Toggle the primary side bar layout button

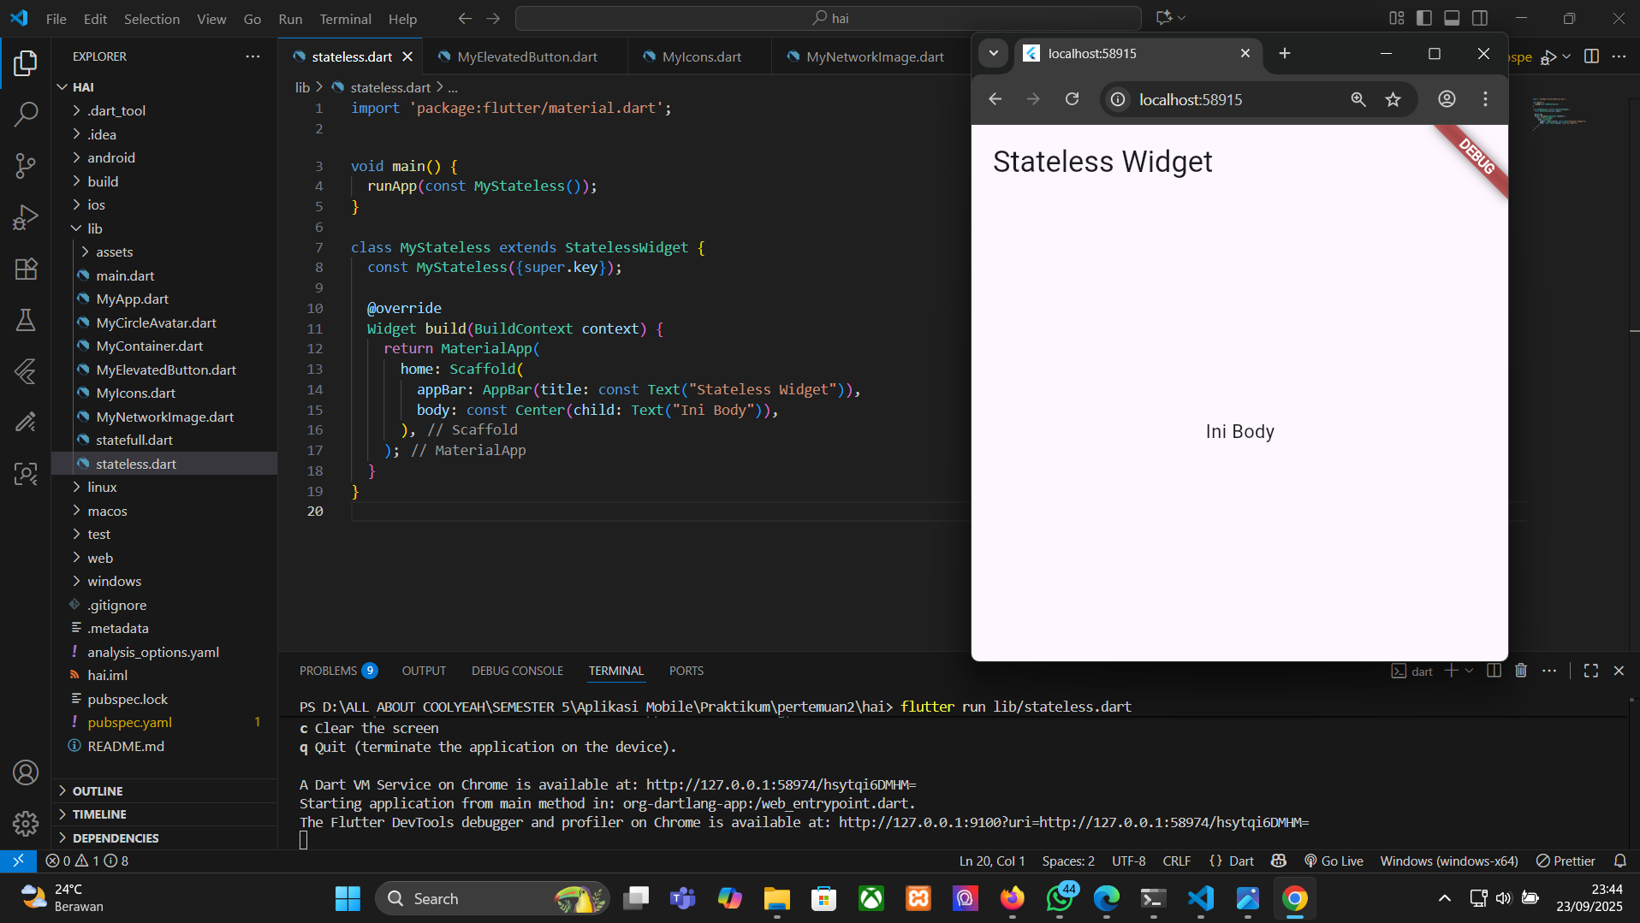(1424, 18)
